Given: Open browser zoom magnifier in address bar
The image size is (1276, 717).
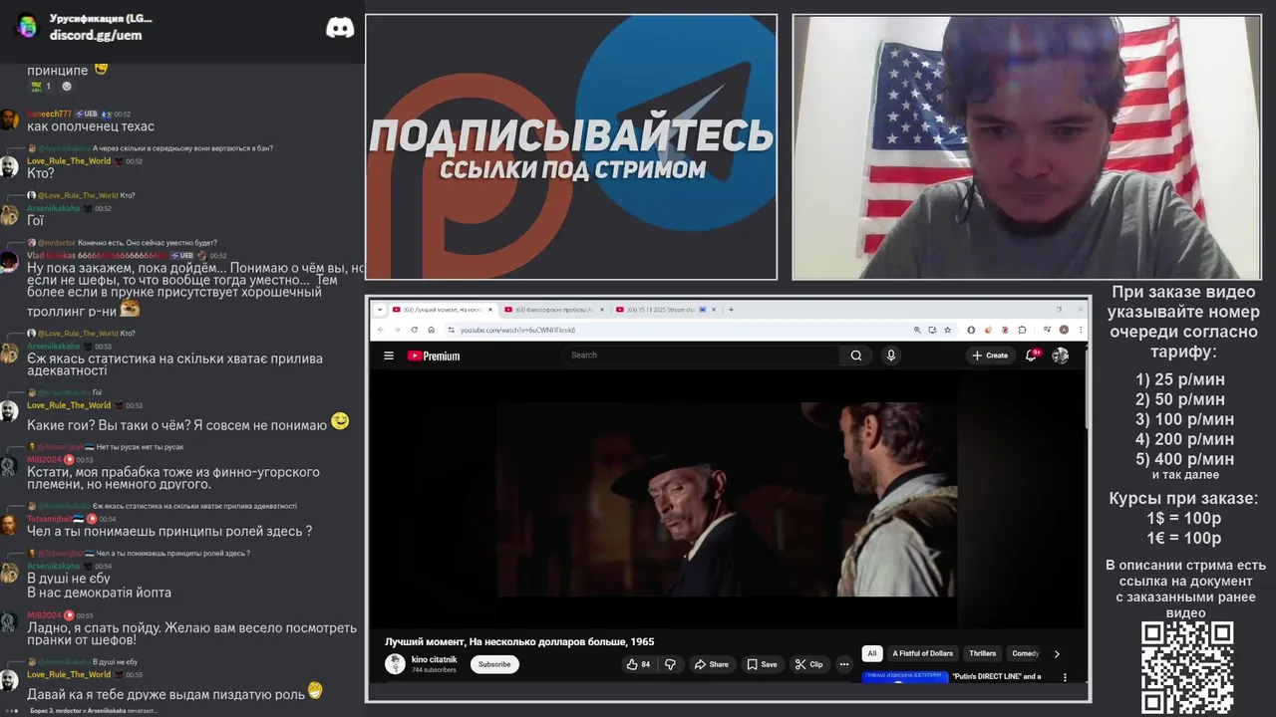Looking at the screenshot, I should click(x=917, y=330).
